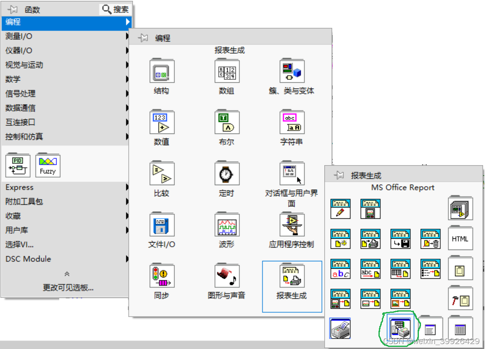Open the HTML report subpalette
Screen dimensions: 486x349
[460, 238]
